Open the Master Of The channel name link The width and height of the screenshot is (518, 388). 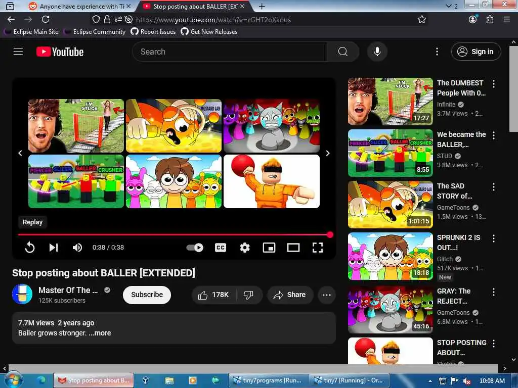pyautogui.click(x=68, y=290)
